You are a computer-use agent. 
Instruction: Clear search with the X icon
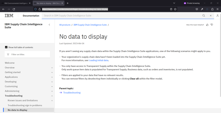(x=211, y=16)
